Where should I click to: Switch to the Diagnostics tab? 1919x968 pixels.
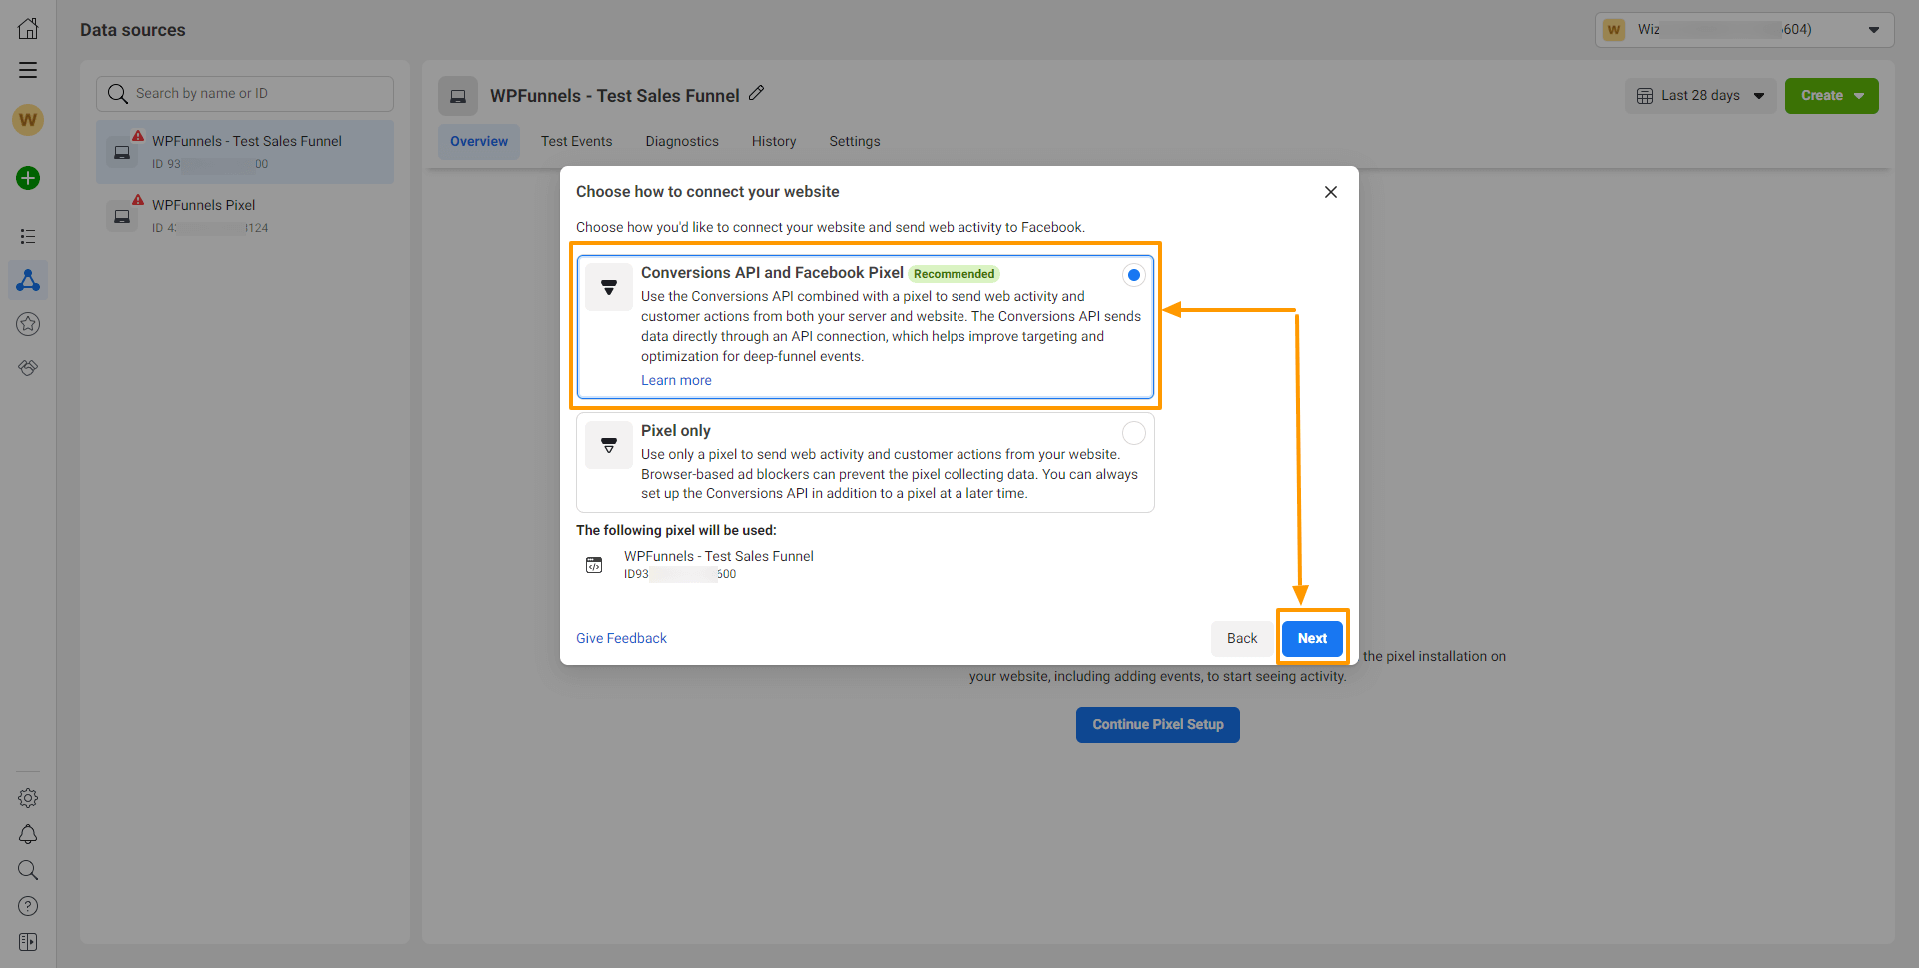tap(682, 141)
